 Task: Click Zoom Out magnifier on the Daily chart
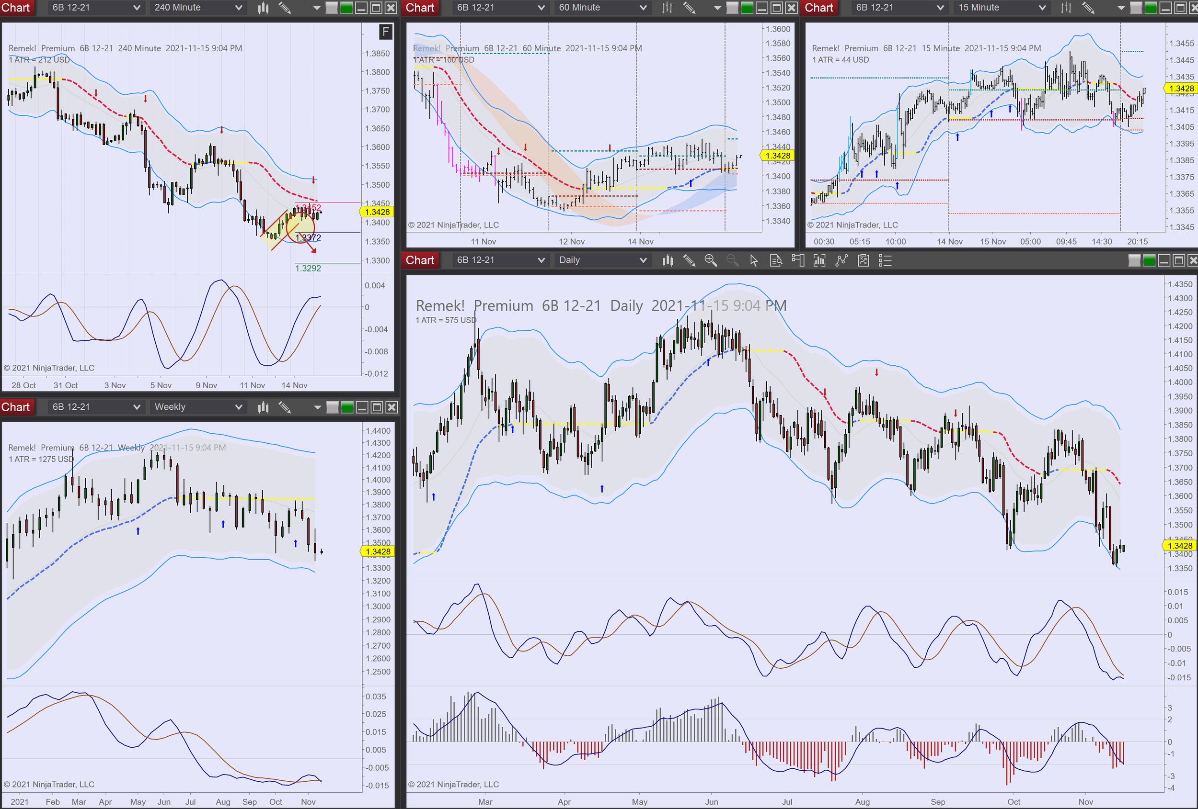coord(733,260)
